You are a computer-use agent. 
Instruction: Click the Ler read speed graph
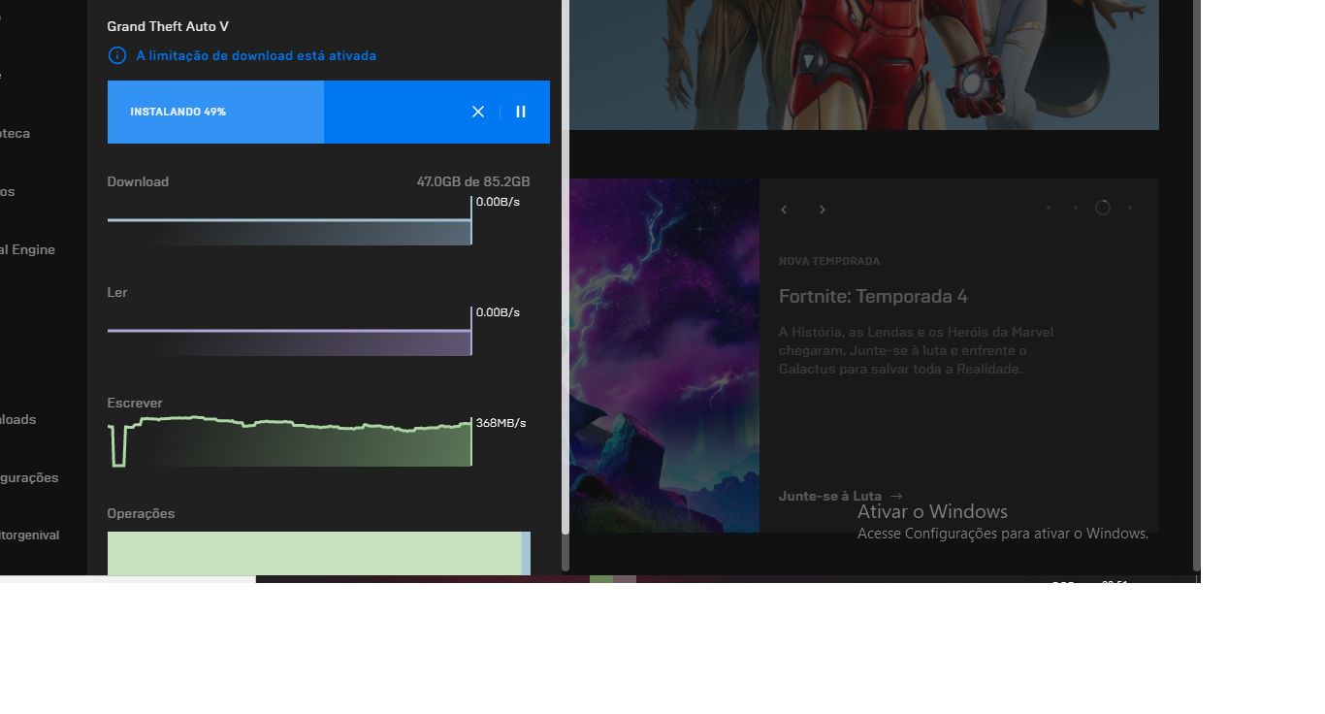tap(290, 331)
